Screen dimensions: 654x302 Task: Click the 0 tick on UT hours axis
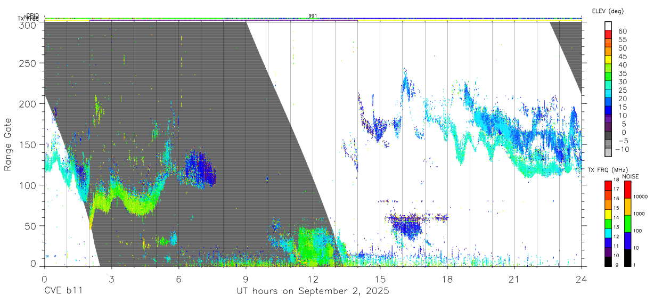pyautogui.click(x=44, y=279)
